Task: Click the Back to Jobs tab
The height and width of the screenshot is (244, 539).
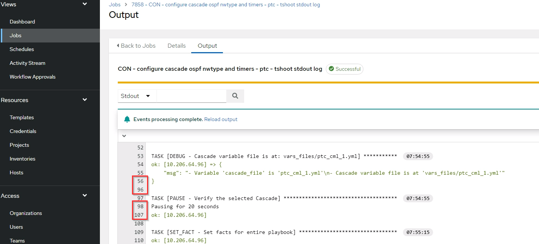Action: click(138, 45)
